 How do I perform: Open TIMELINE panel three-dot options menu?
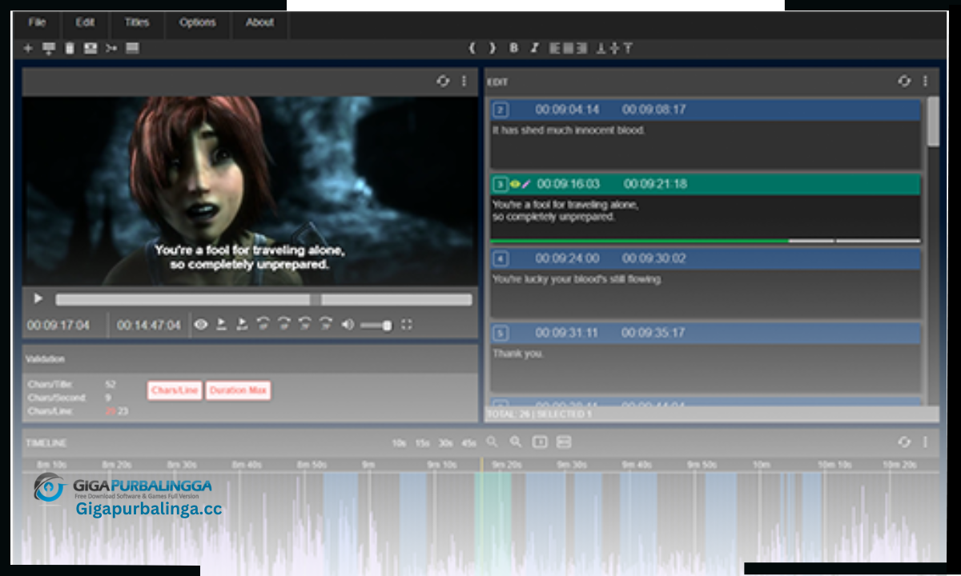[925, 442]
